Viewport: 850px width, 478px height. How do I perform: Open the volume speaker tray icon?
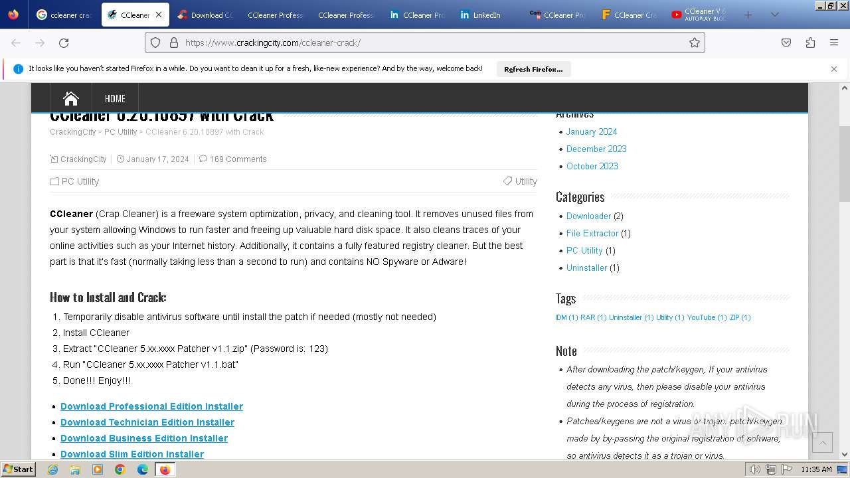point(754,469)
